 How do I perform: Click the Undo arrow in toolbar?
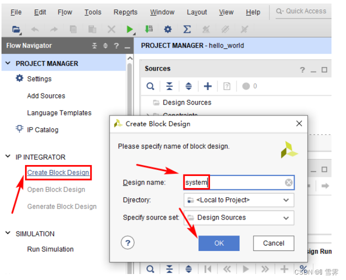35,29
